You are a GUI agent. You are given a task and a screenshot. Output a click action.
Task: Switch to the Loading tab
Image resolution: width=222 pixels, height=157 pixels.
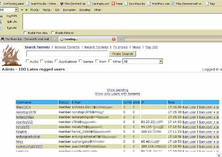pyautogui.click(x=87, y=39)
